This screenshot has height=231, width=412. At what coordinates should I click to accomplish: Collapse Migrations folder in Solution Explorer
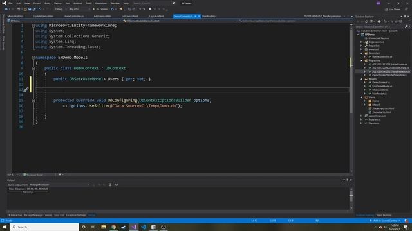coord(361,60)
